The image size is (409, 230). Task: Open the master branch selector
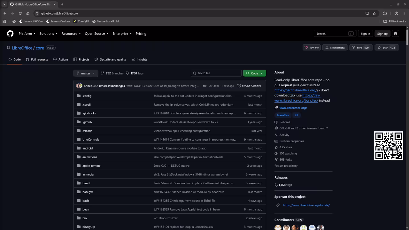[x=86, y=73]
